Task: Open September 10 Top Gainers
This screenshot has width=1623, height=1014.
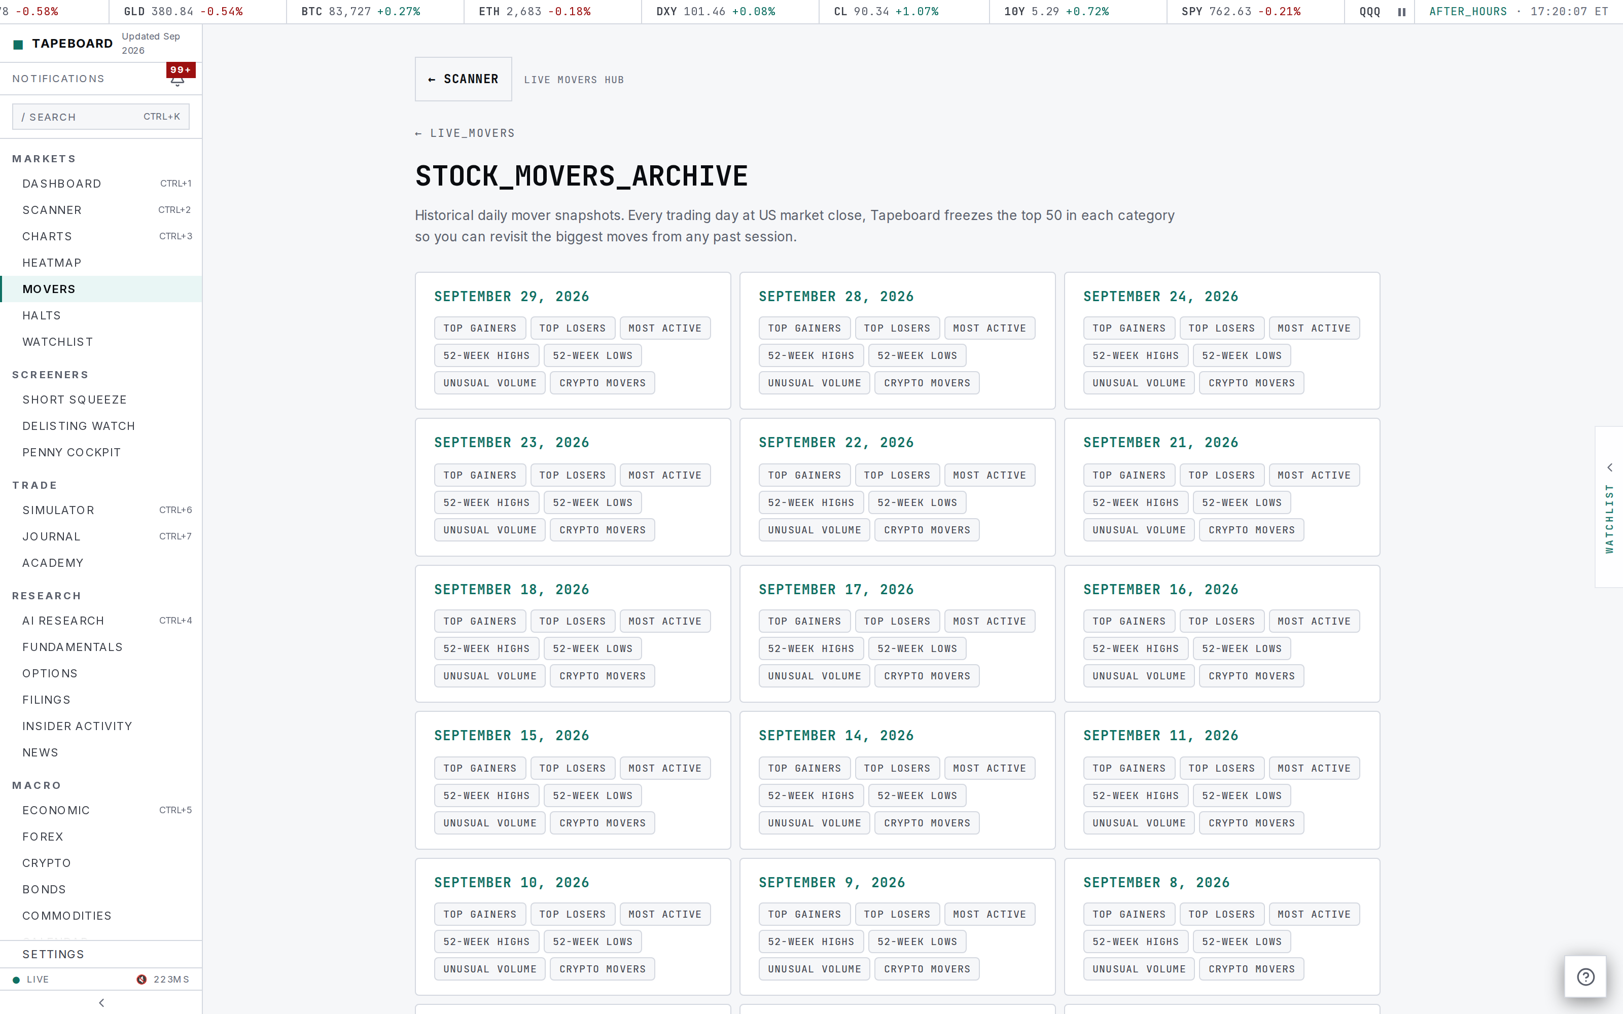Action: 480,914
